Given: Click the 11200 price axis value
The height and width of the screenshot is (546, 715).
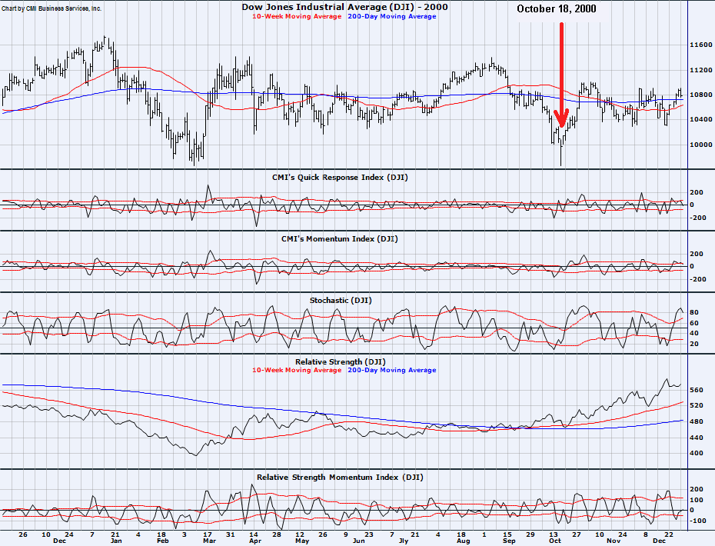Looking at the screenshot, I should (x=701, y=70).
